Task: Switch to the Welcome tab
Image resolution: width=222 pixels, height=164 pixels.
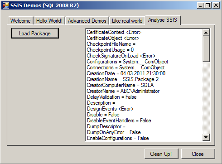Action: (x=20, y=21)
